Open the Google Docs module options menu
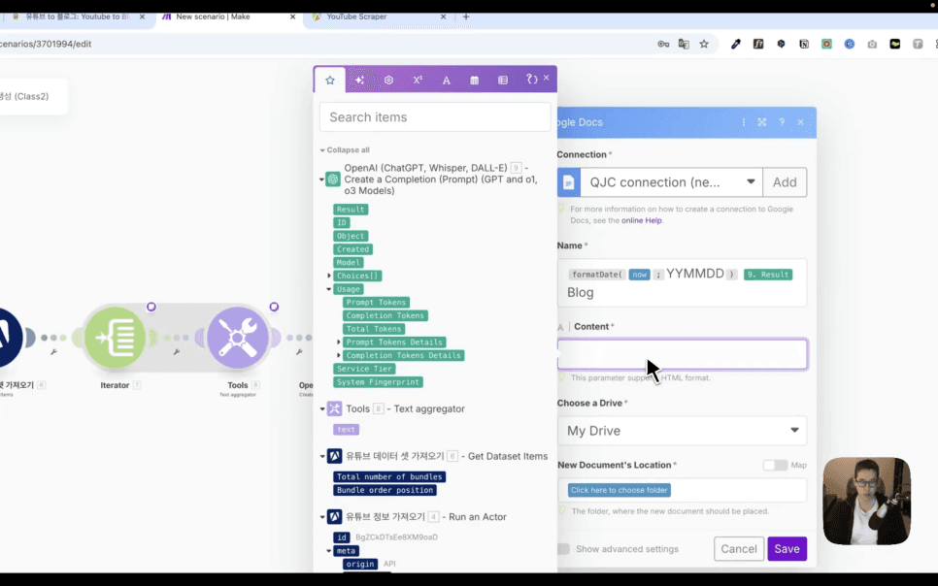The image size is (938, 586). pyautogui.click(x=744, y=122)
